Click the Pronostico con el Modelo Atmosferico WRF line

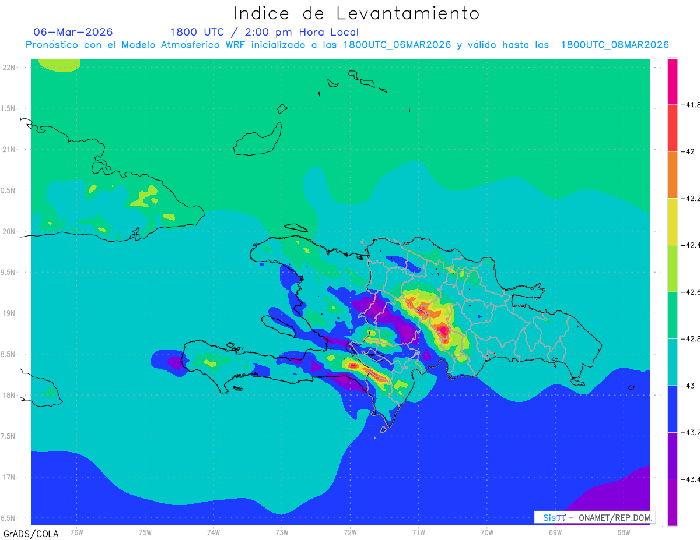coord(347,45)
